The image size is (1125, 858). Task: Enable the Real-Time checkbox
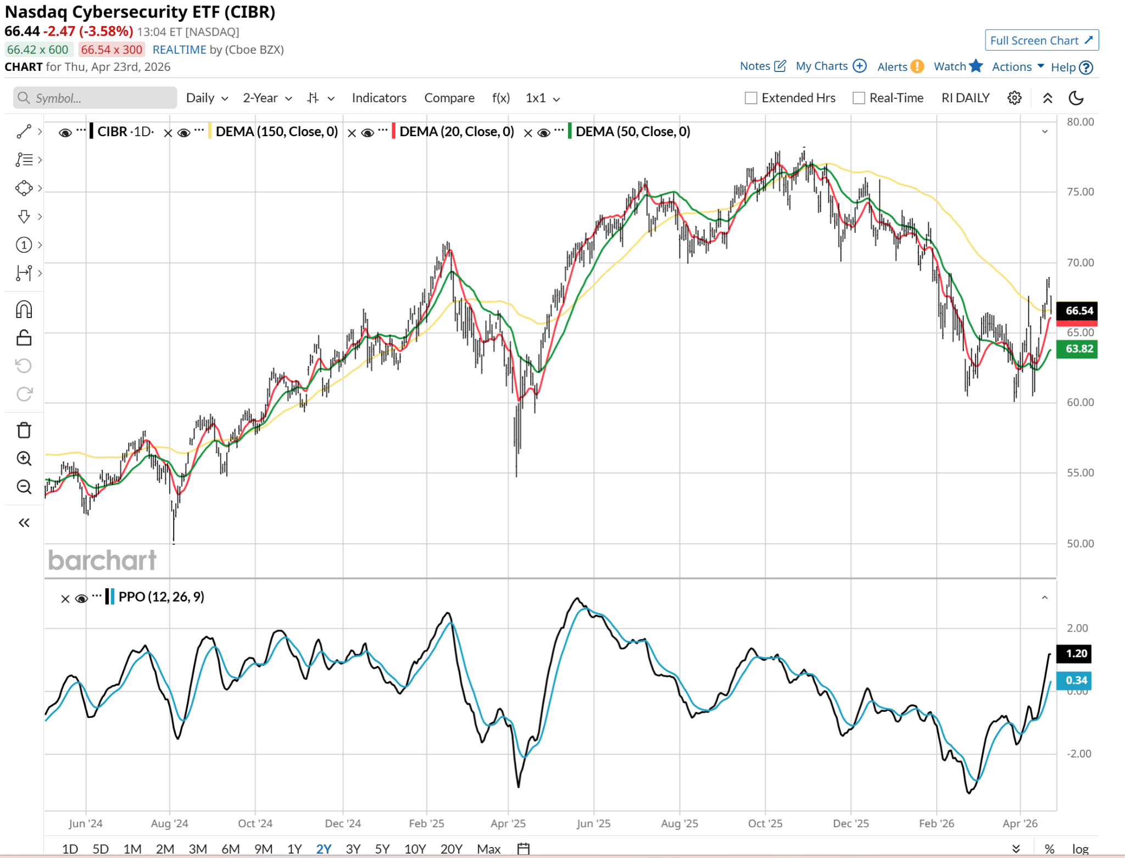click(859, 98)
